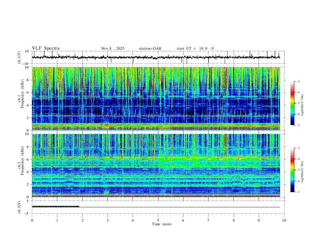Click the "8" kHz tick on ch.1 frequency axis

pos(28,80)
